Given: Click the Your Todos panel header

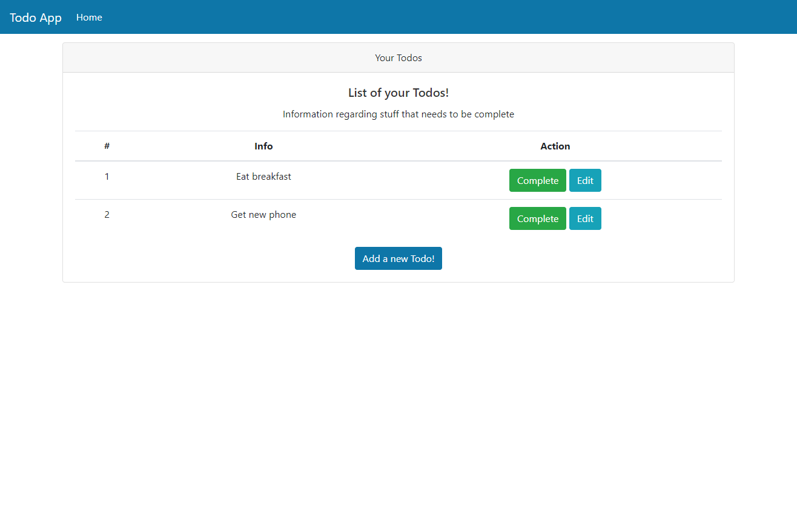Looking at the screenshot, I should coord(398,57).
